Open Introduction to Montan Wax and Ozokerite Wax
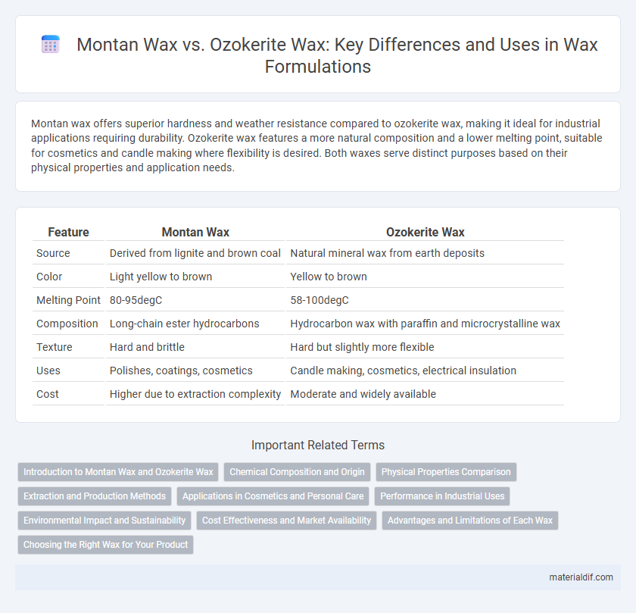Viewport: 636px width, 613px height. [x=118, y=472]
